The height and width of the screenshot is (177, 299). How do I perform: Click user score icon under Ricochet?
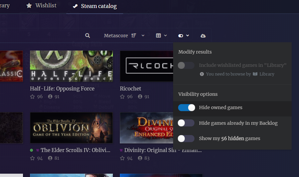click(x=140, y=96)
